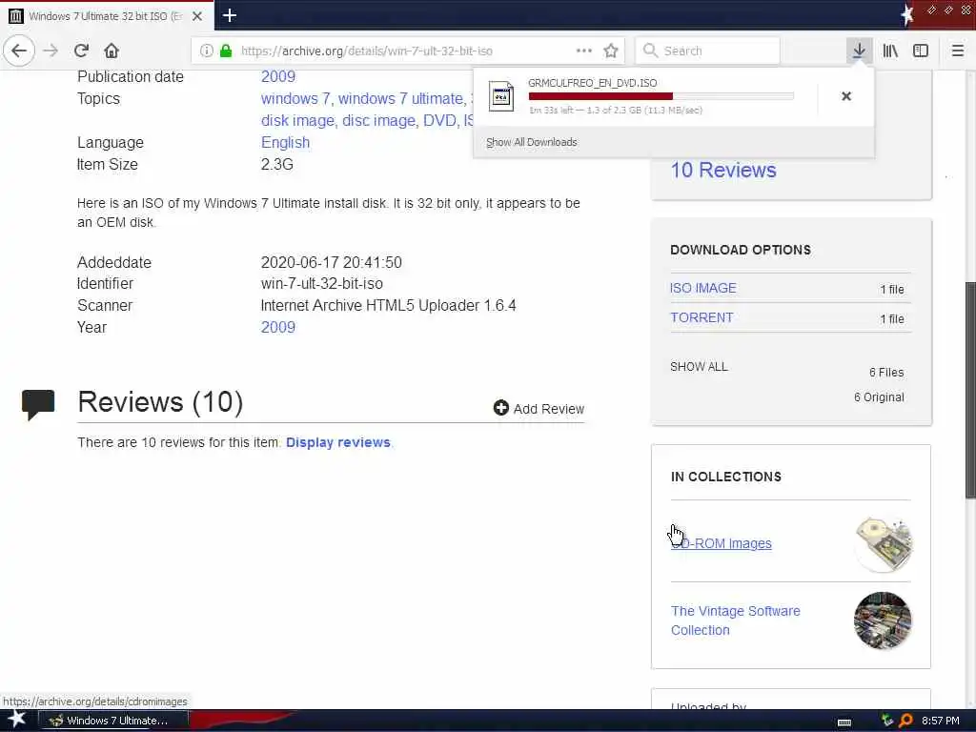Click the network tray icon
Viewport: 976px width, 732px height.
[887, 721]
